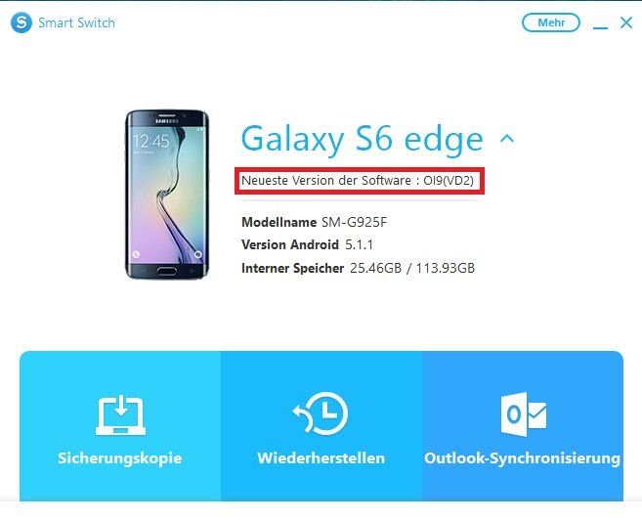Click the Smart Switch logo icon
This screenshot has width=642, height=521.
21,22
